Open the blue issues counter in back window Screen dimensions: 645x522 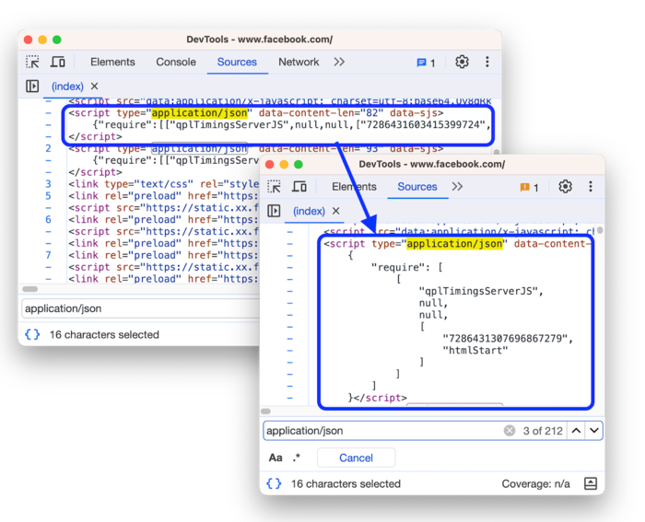tap(426, 63)
